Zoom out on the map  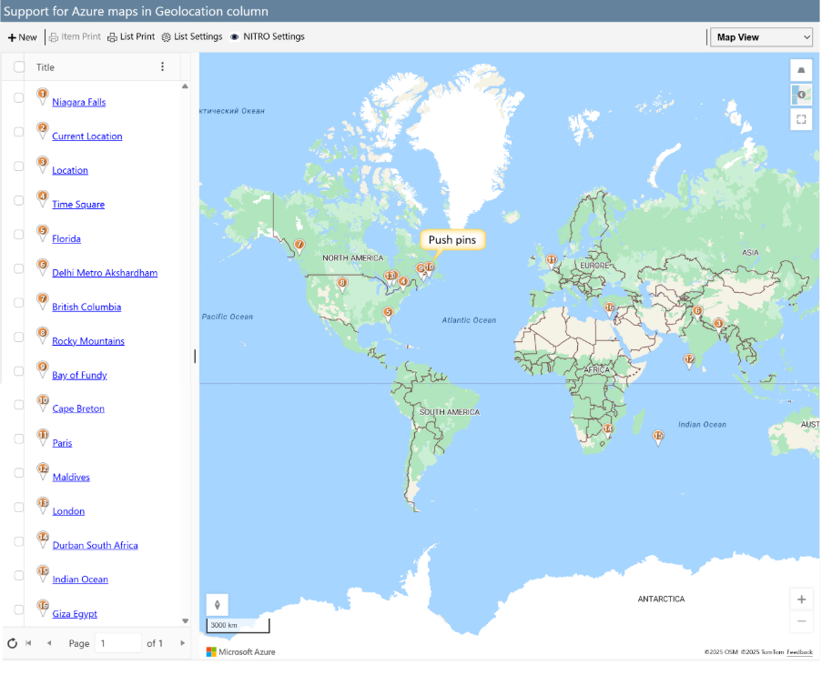[x=801, y=621]
